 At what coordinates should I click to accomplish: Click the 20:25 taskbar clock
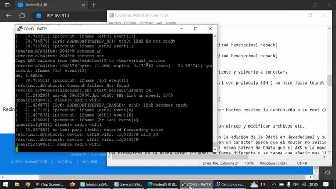coord(313,184)
